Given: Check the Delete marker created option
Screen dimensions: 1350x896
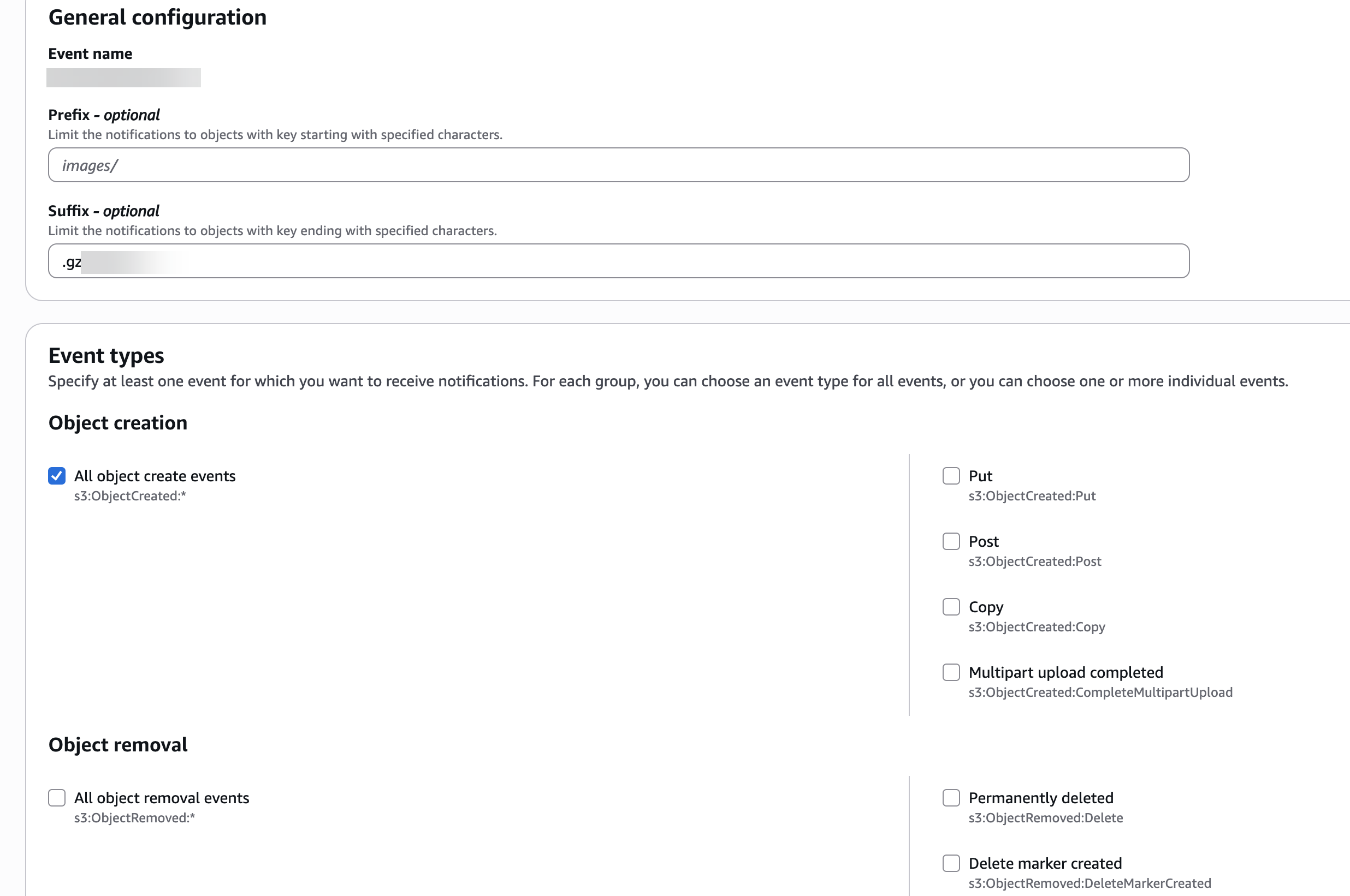Looking at the screenshot, I should (951, 863).
